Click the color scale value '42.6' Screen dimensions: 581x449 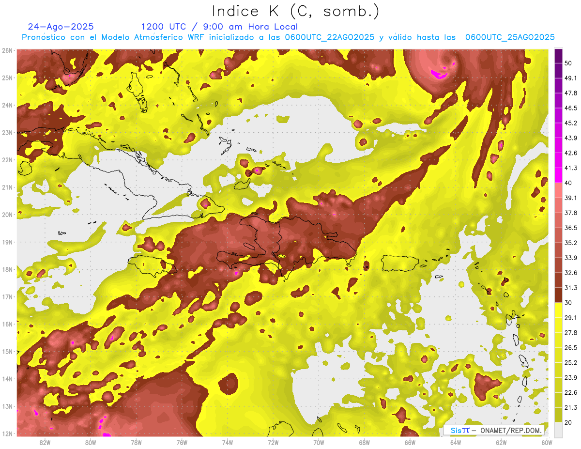pos(570,153)
